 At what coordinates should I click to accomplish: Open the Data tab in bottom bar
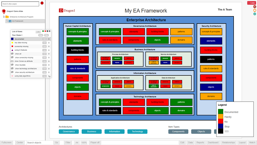click(190, 142)
